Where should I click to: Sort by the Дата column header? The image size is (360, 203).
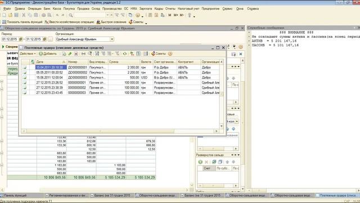point(51,61)
